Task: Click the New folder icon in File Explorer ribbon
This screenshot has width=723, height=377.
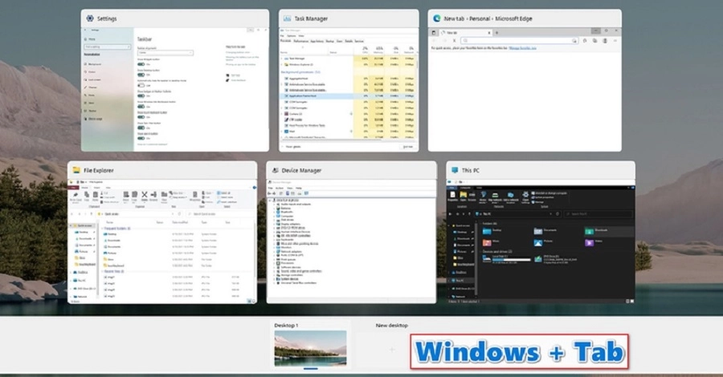Action: click(164, 196)
